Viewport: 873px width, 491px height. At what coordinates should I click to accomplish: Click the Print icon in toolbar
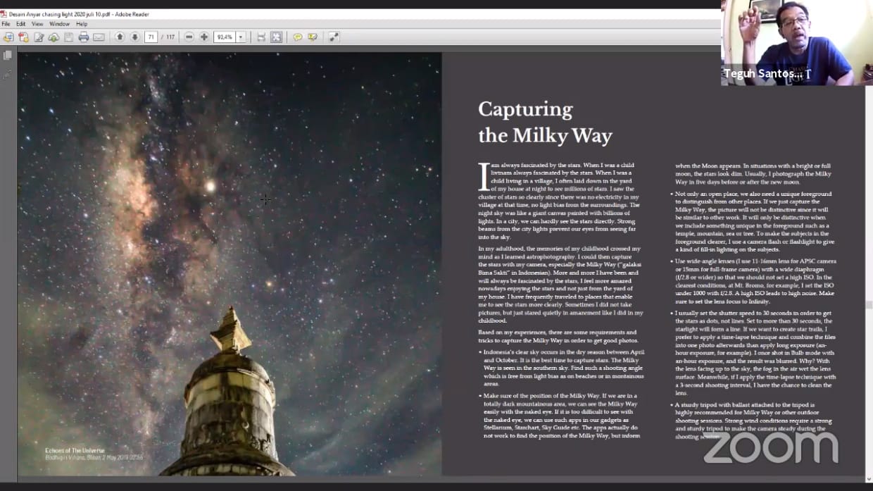pyautogui.click(x=84, y=37)
